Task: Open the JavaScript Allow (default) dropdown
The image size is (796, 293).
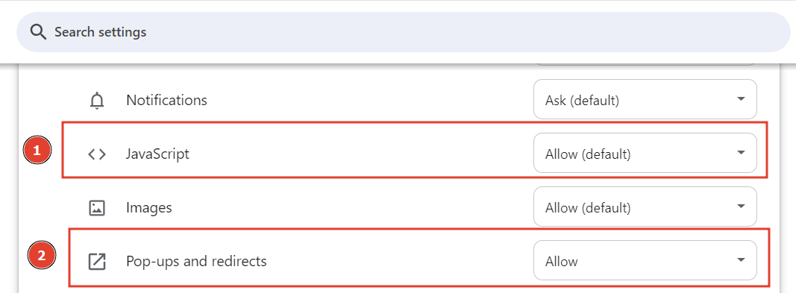Action: click(x=645, y=153)
